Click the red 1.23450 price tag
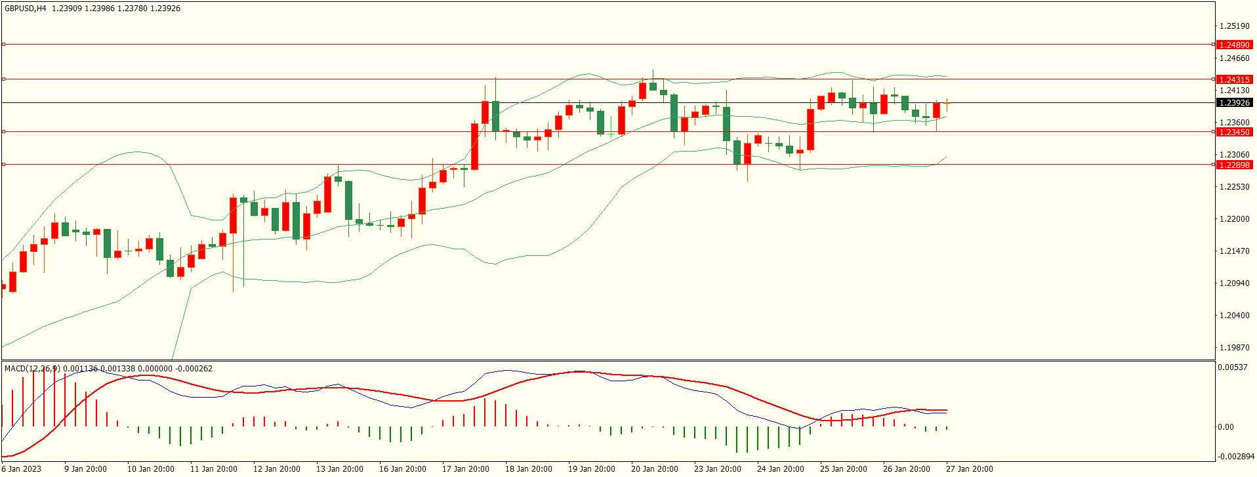1257x477 pixels. click(1234, 132)
